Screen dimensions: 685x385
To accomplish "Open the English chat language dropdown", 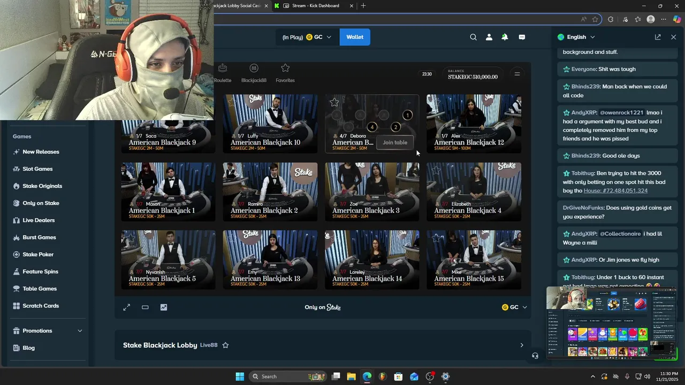I will click(576, 37).
